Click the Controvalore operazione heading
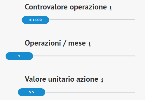The image size is (145, 100). 66,7
